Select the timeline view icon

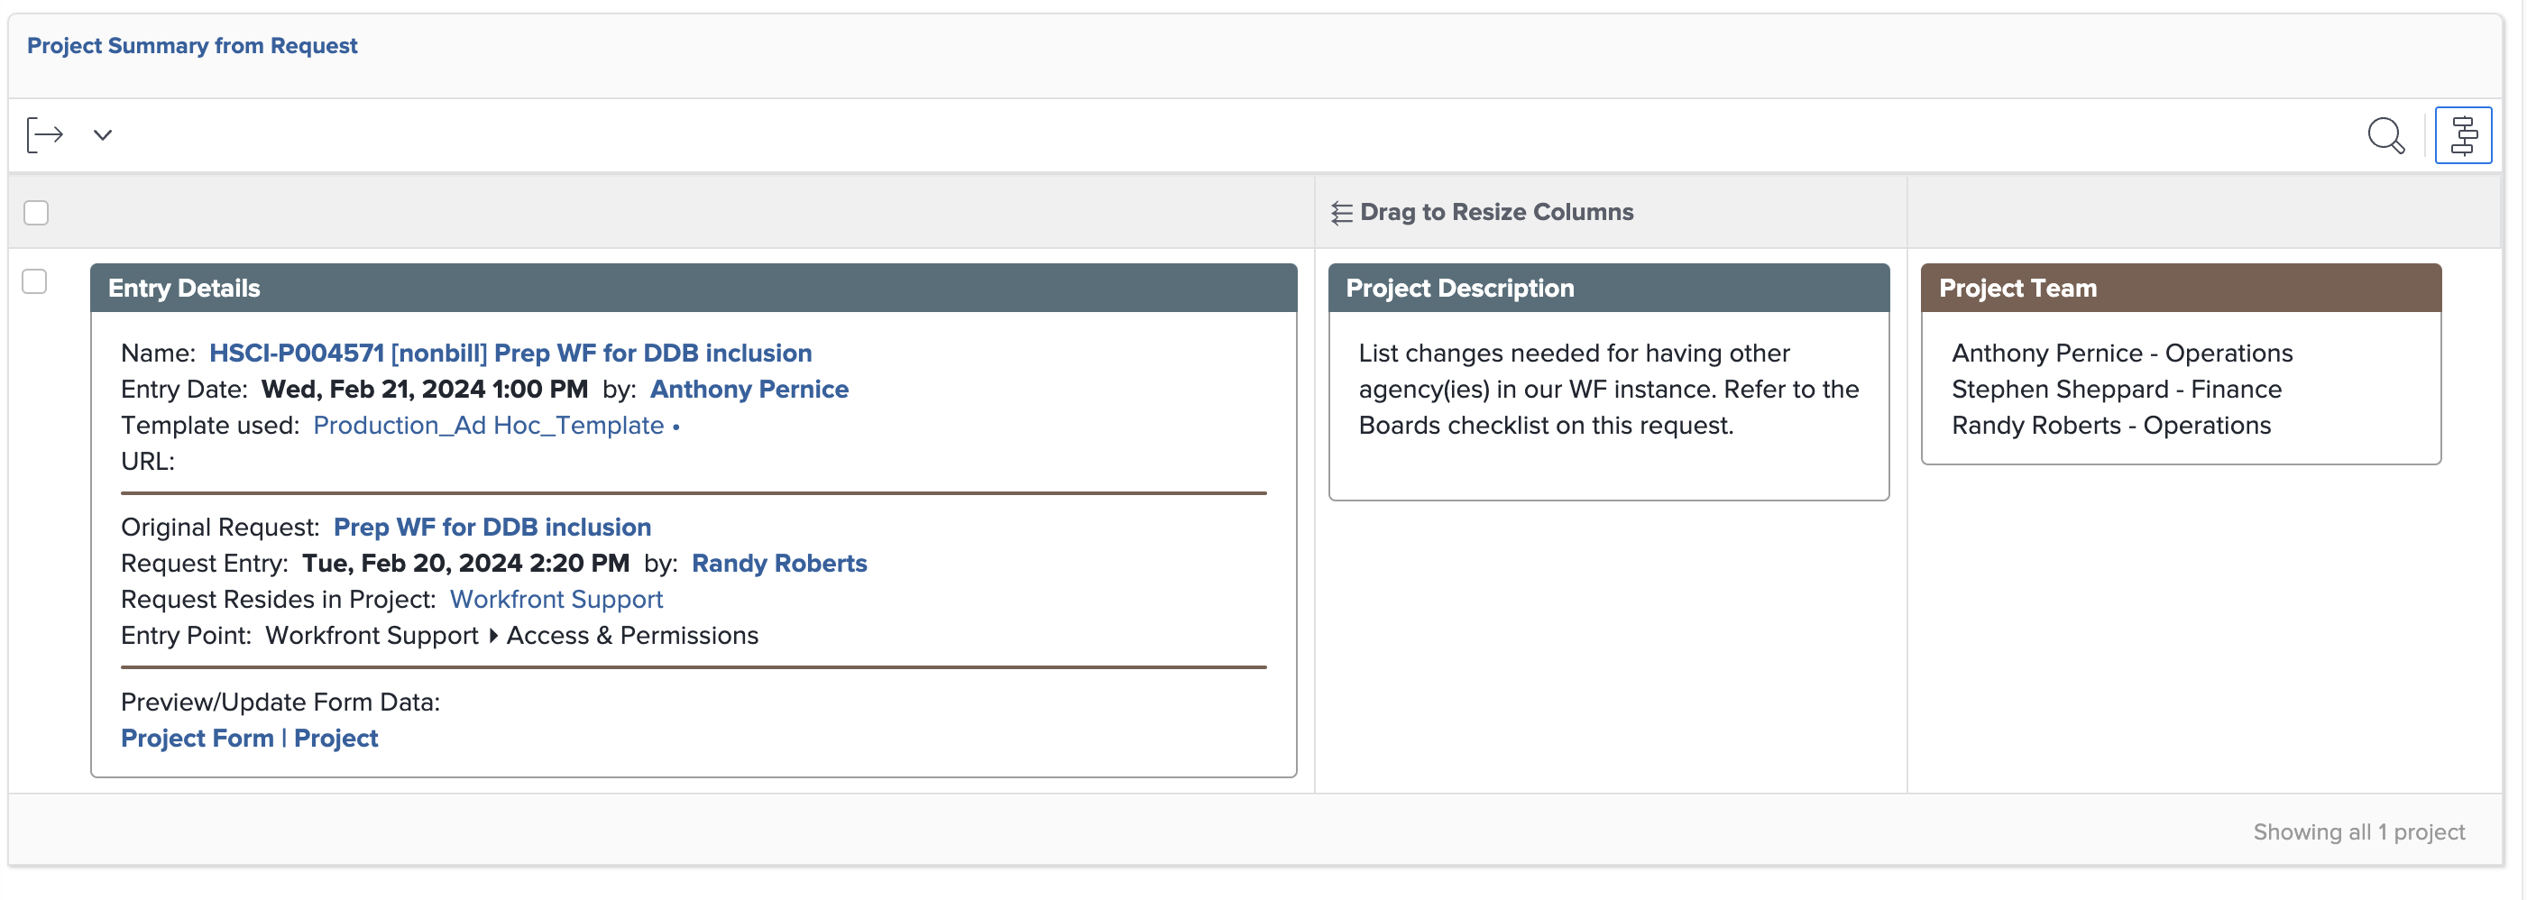click(x=2463, y=134)
